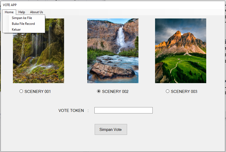Viewport: 226px width, 152px height.
Task: Click empty menu bar space beside About Us
Action: (x=132, y=12)
